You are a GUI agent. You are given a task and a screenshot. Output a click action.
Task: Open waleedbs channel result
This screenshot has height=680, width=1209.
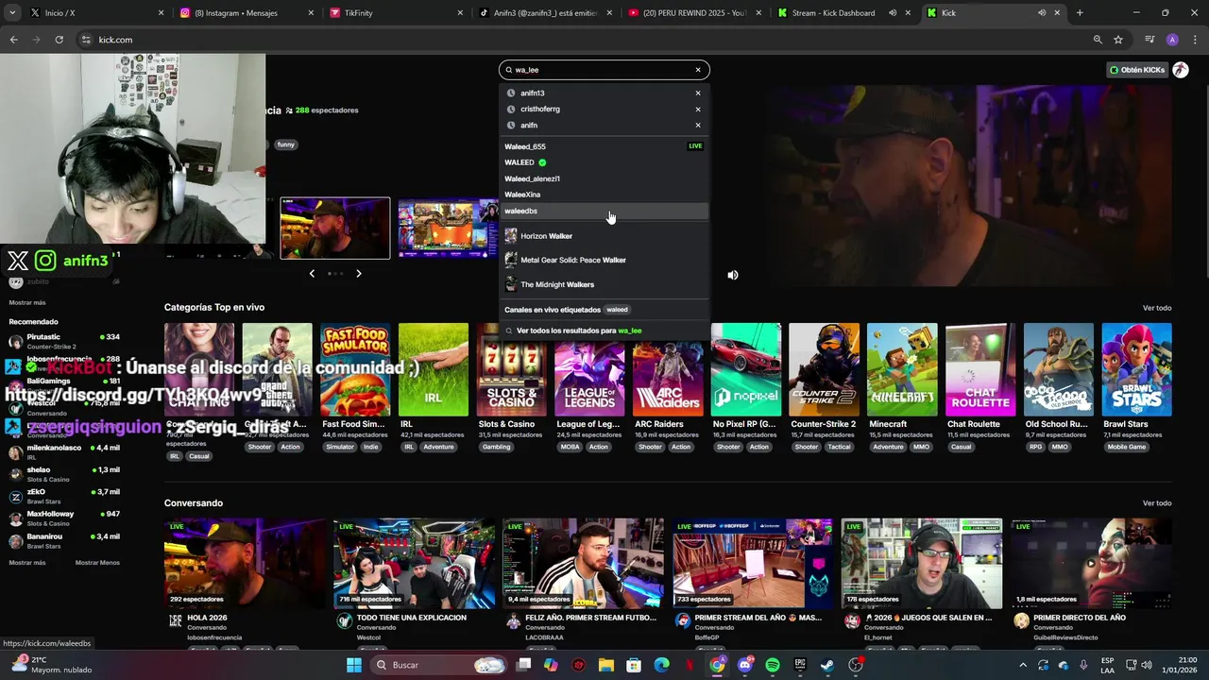click(604, 211)
